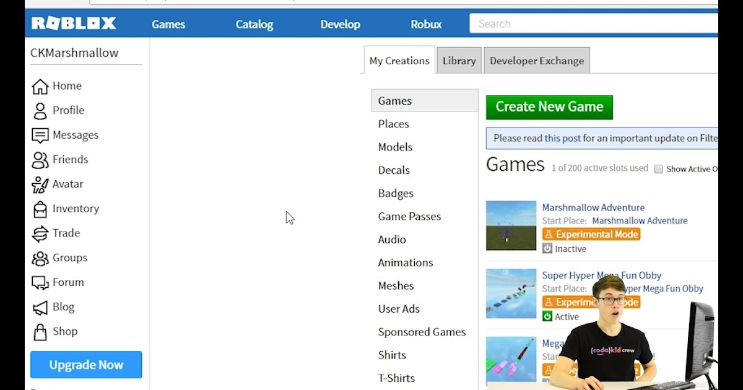Click the '1 of 200 active slots used' text
743x390 pixels.
[600, 168]
